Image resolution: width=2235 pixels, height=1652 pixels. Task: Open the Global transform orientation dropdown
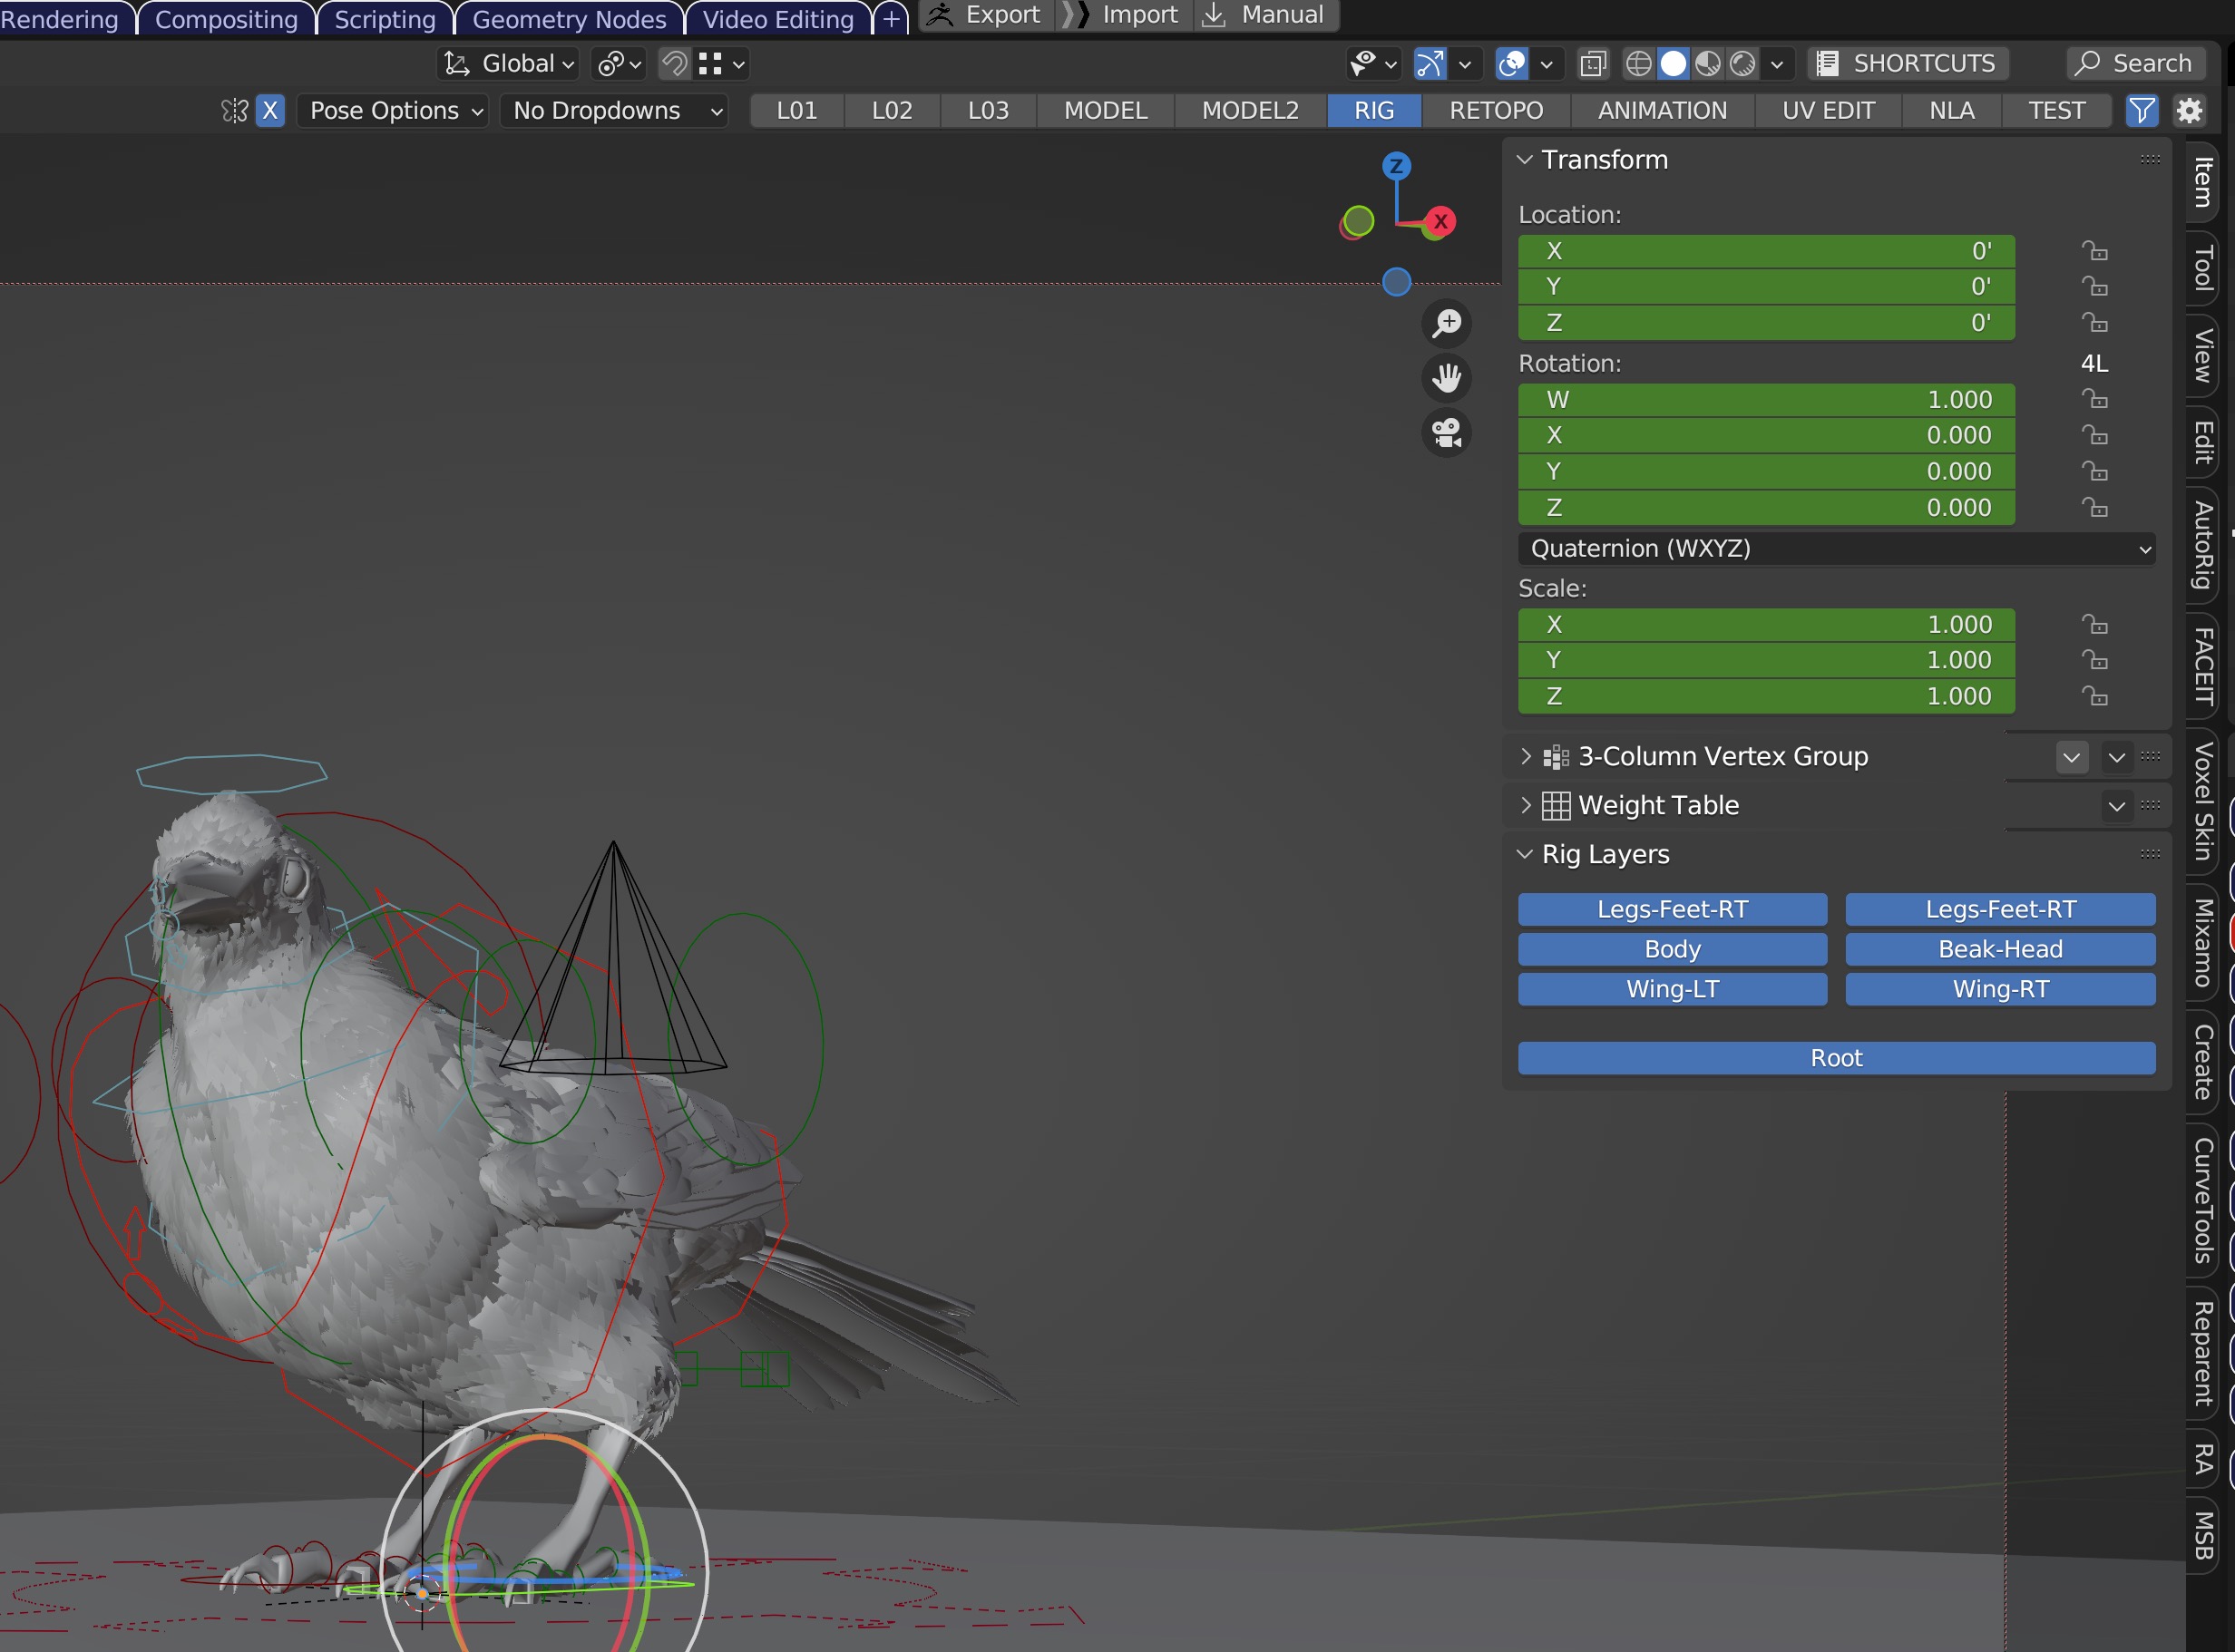511,63
